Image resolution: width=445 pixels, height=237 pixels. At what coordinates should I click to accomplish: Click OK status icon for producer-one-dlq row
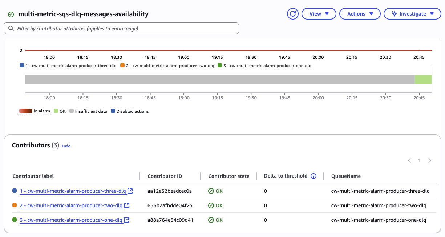pos(210,220)
